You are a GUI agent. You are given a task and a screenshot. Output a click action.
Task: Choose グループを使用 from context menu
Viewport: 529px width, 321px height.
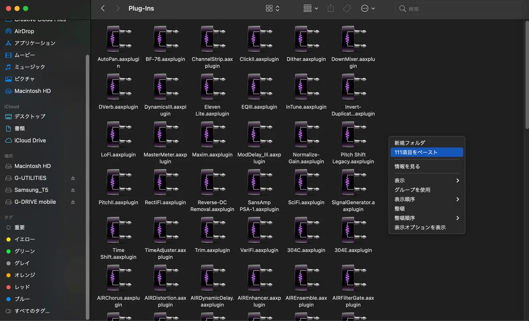tap(427, 190)
